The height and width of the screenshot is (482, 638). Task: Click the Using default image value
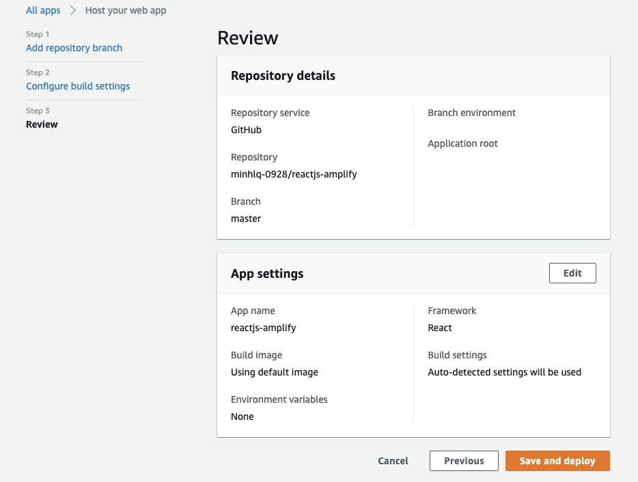(x=274, y=372)
